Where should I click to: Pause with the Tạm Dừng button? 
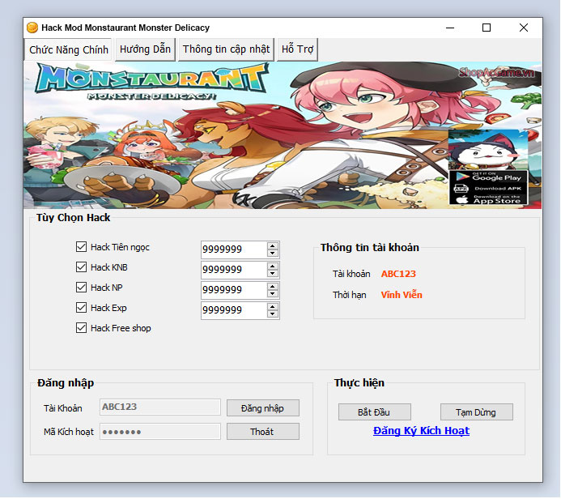(476, 412)
